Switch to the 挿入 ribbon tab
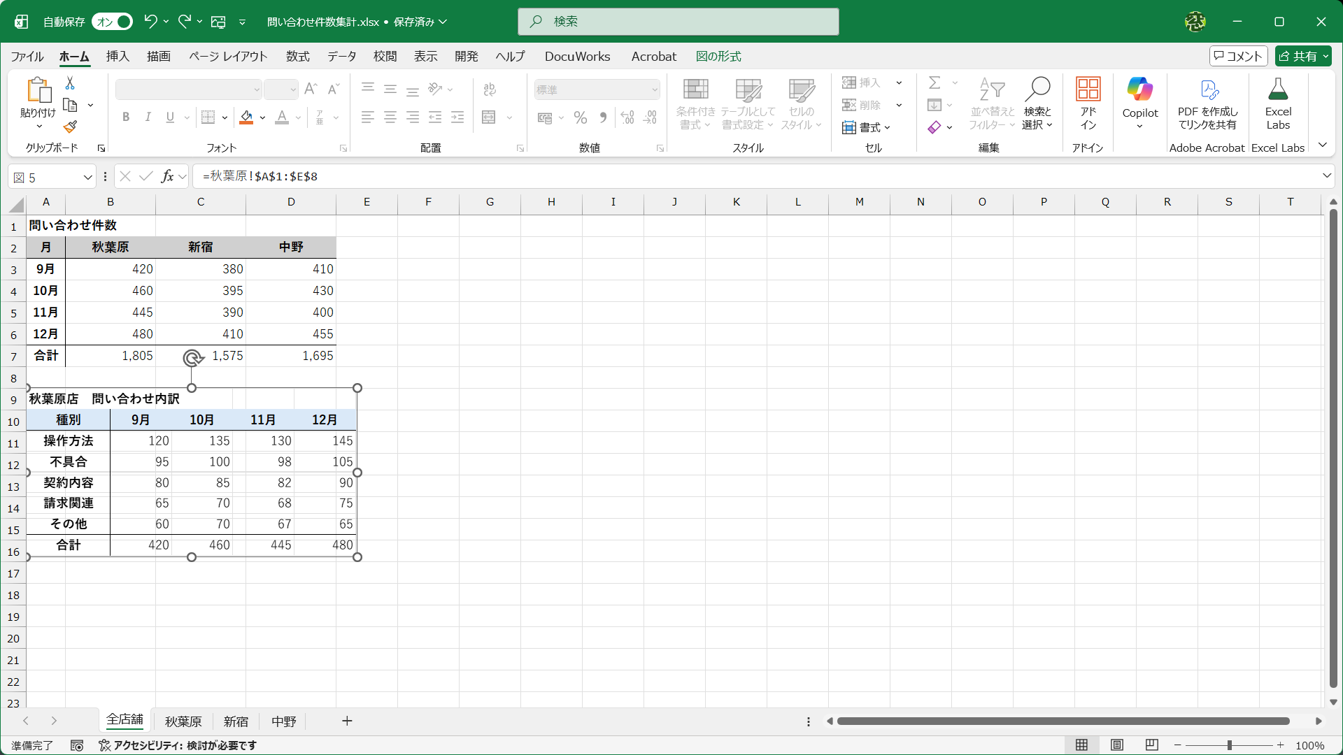 [x=117, y=56]
